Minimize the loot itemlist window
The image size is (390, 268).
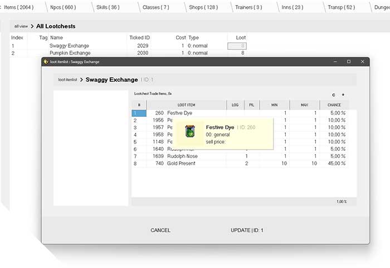(333, 62)
